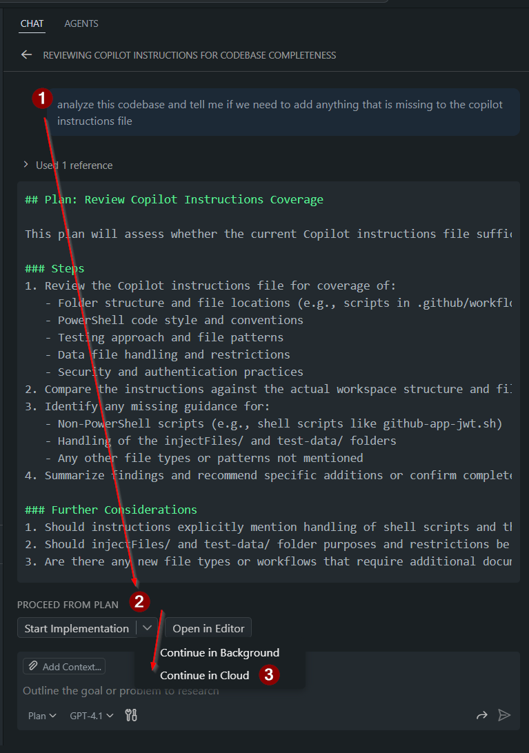Open the Start Implementation dropdown arrow

[x=148, y=628]
